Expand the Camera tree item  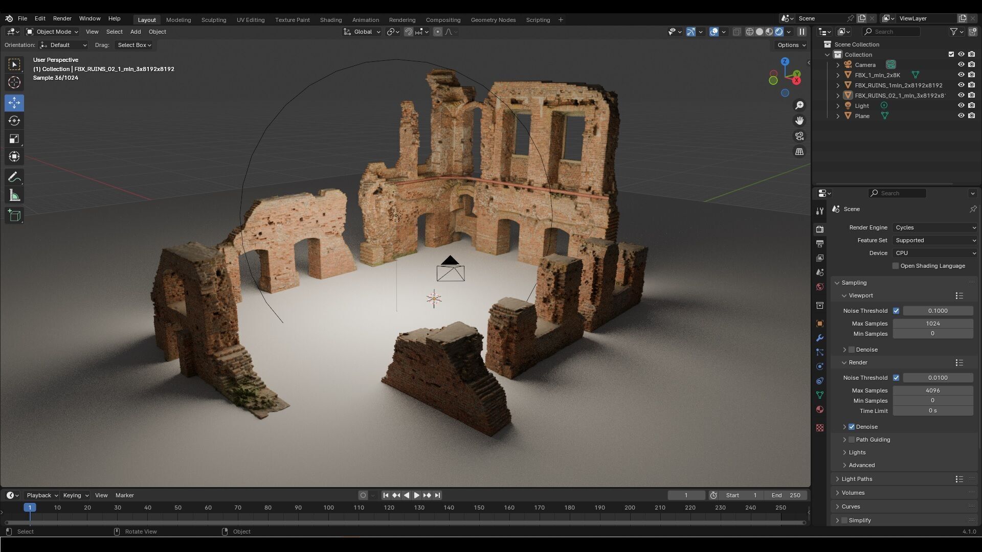pos(838,65)
